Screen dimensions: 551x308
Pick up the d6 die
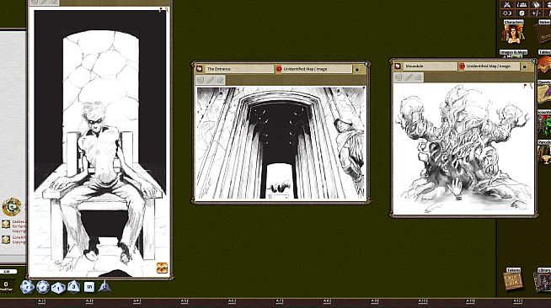[x=89, y=287]
